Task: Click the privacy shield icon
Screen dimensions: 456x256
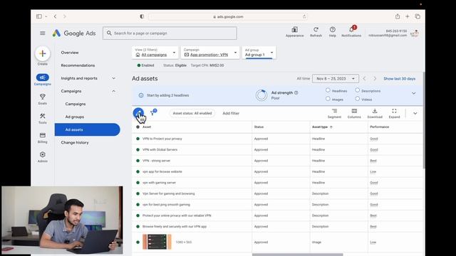Action: [x=142, y=16]
